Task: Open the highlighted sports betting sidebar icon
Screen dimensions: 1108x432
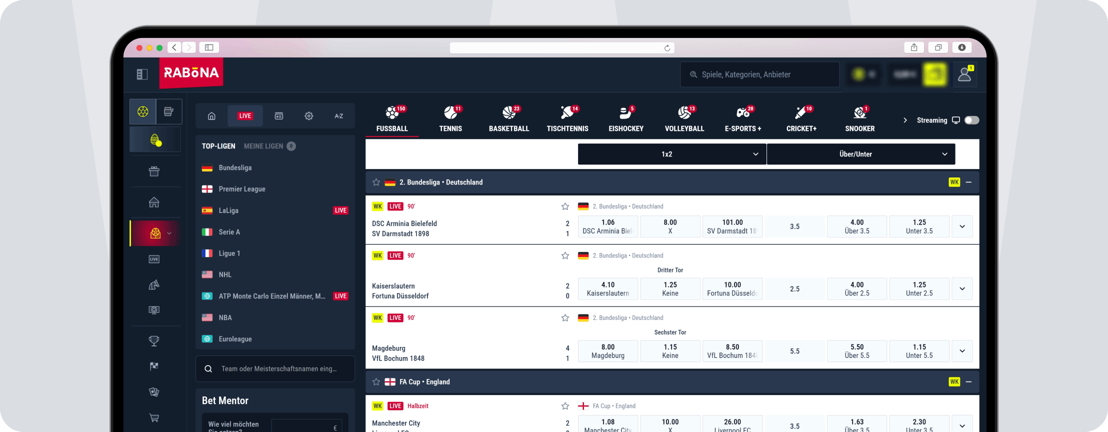Action: (155, 233)
